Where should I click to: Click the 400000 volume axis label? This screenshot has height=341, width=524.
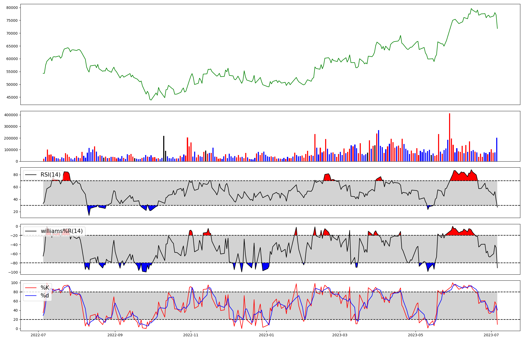pos(11,115)
